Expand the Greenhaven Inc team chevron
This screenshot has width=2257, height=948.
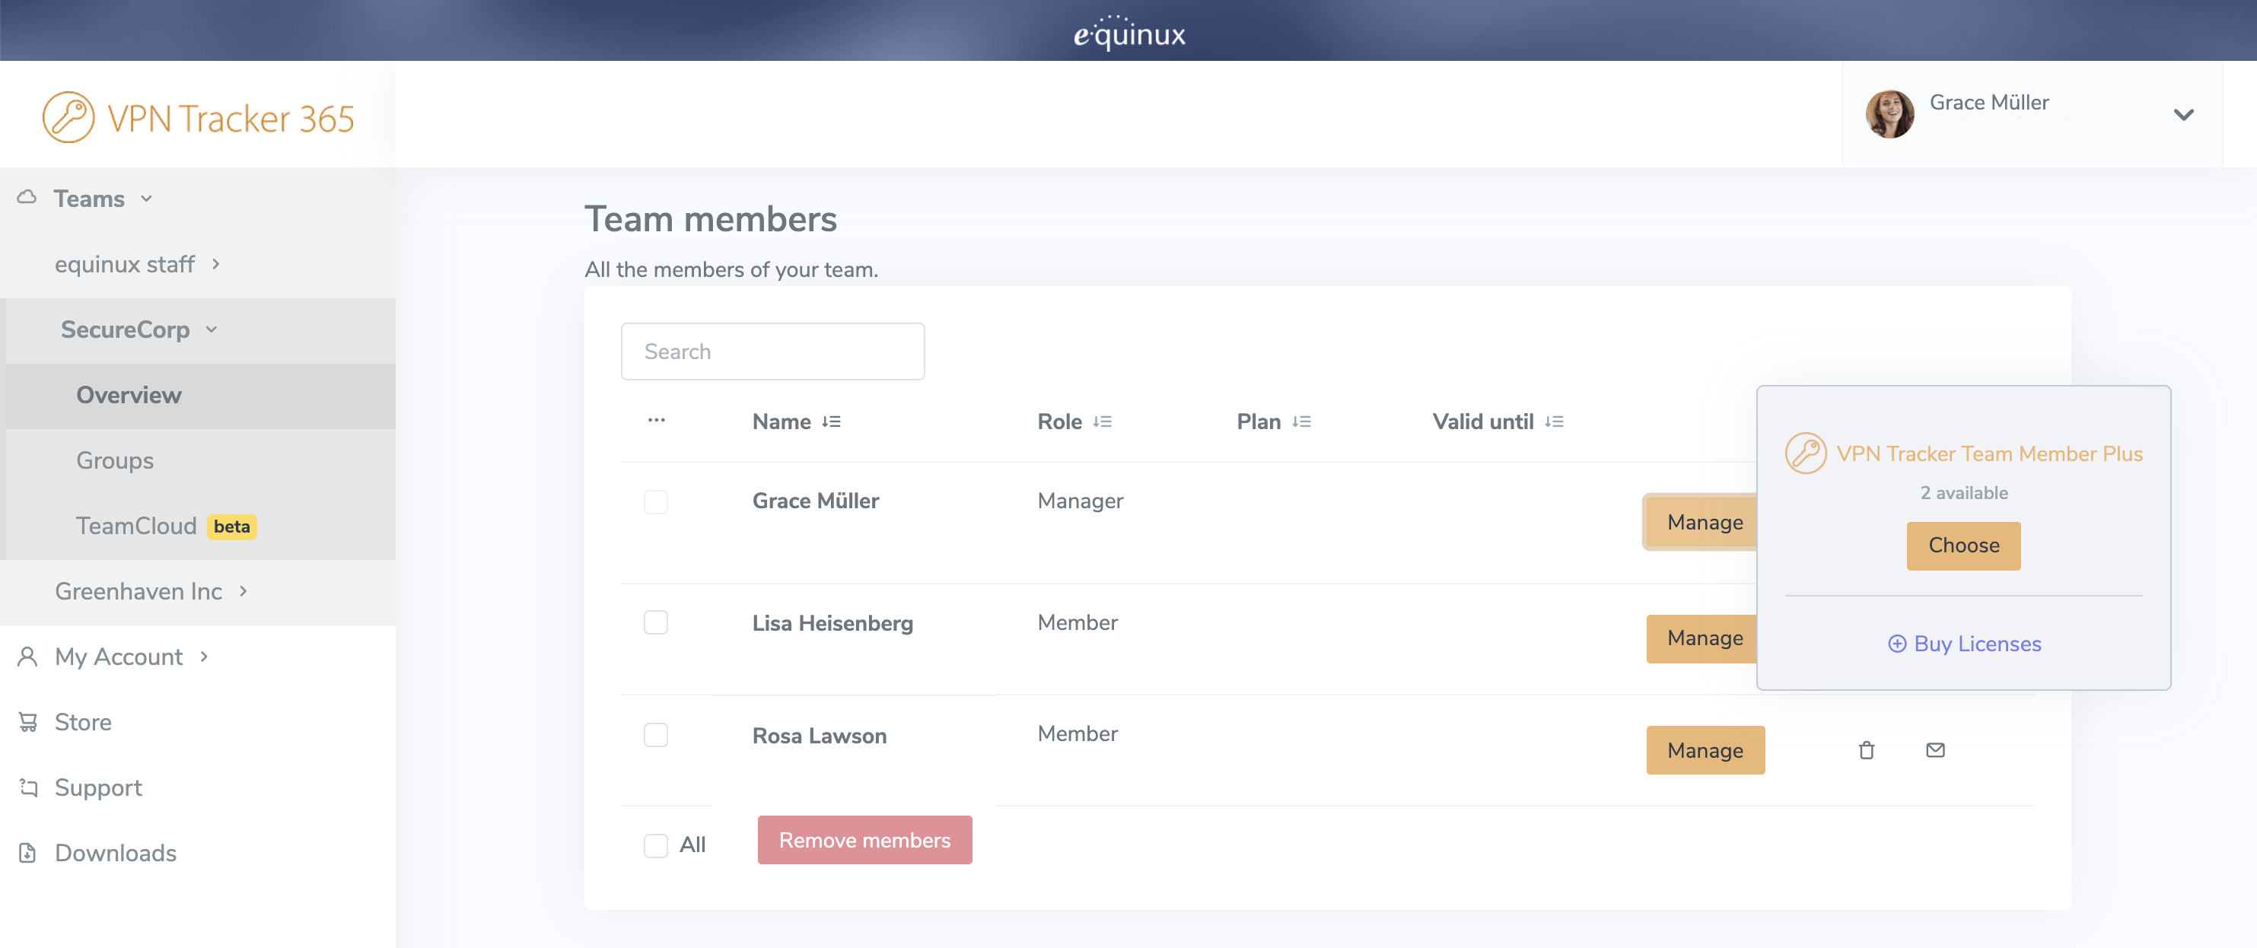(x=244, y=591)
